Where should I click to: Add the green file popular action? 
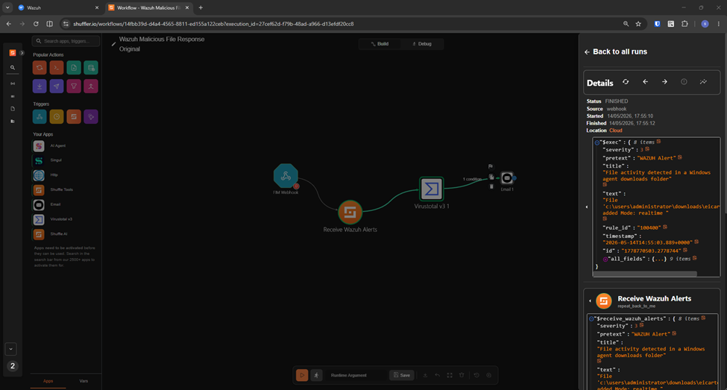(x=74, y=68)
